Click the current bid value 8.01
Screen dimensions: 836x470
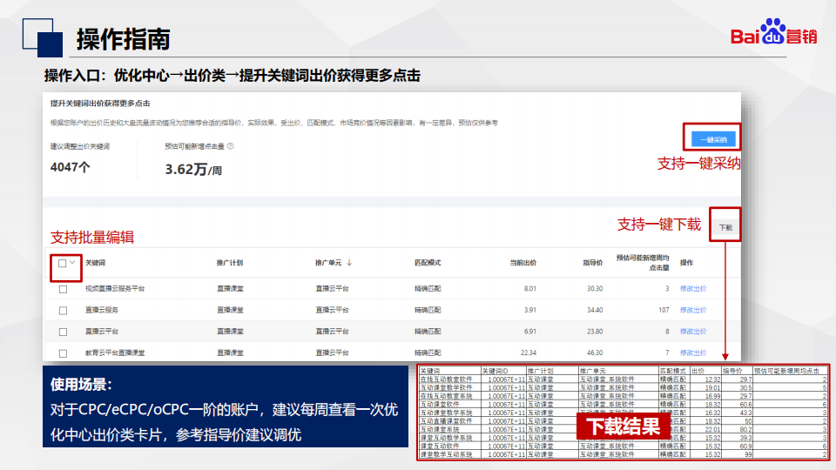(530, 288)
